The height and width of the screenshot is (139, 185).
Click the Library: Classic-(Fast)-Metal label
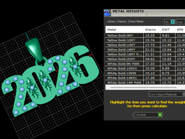pos(125,21)
